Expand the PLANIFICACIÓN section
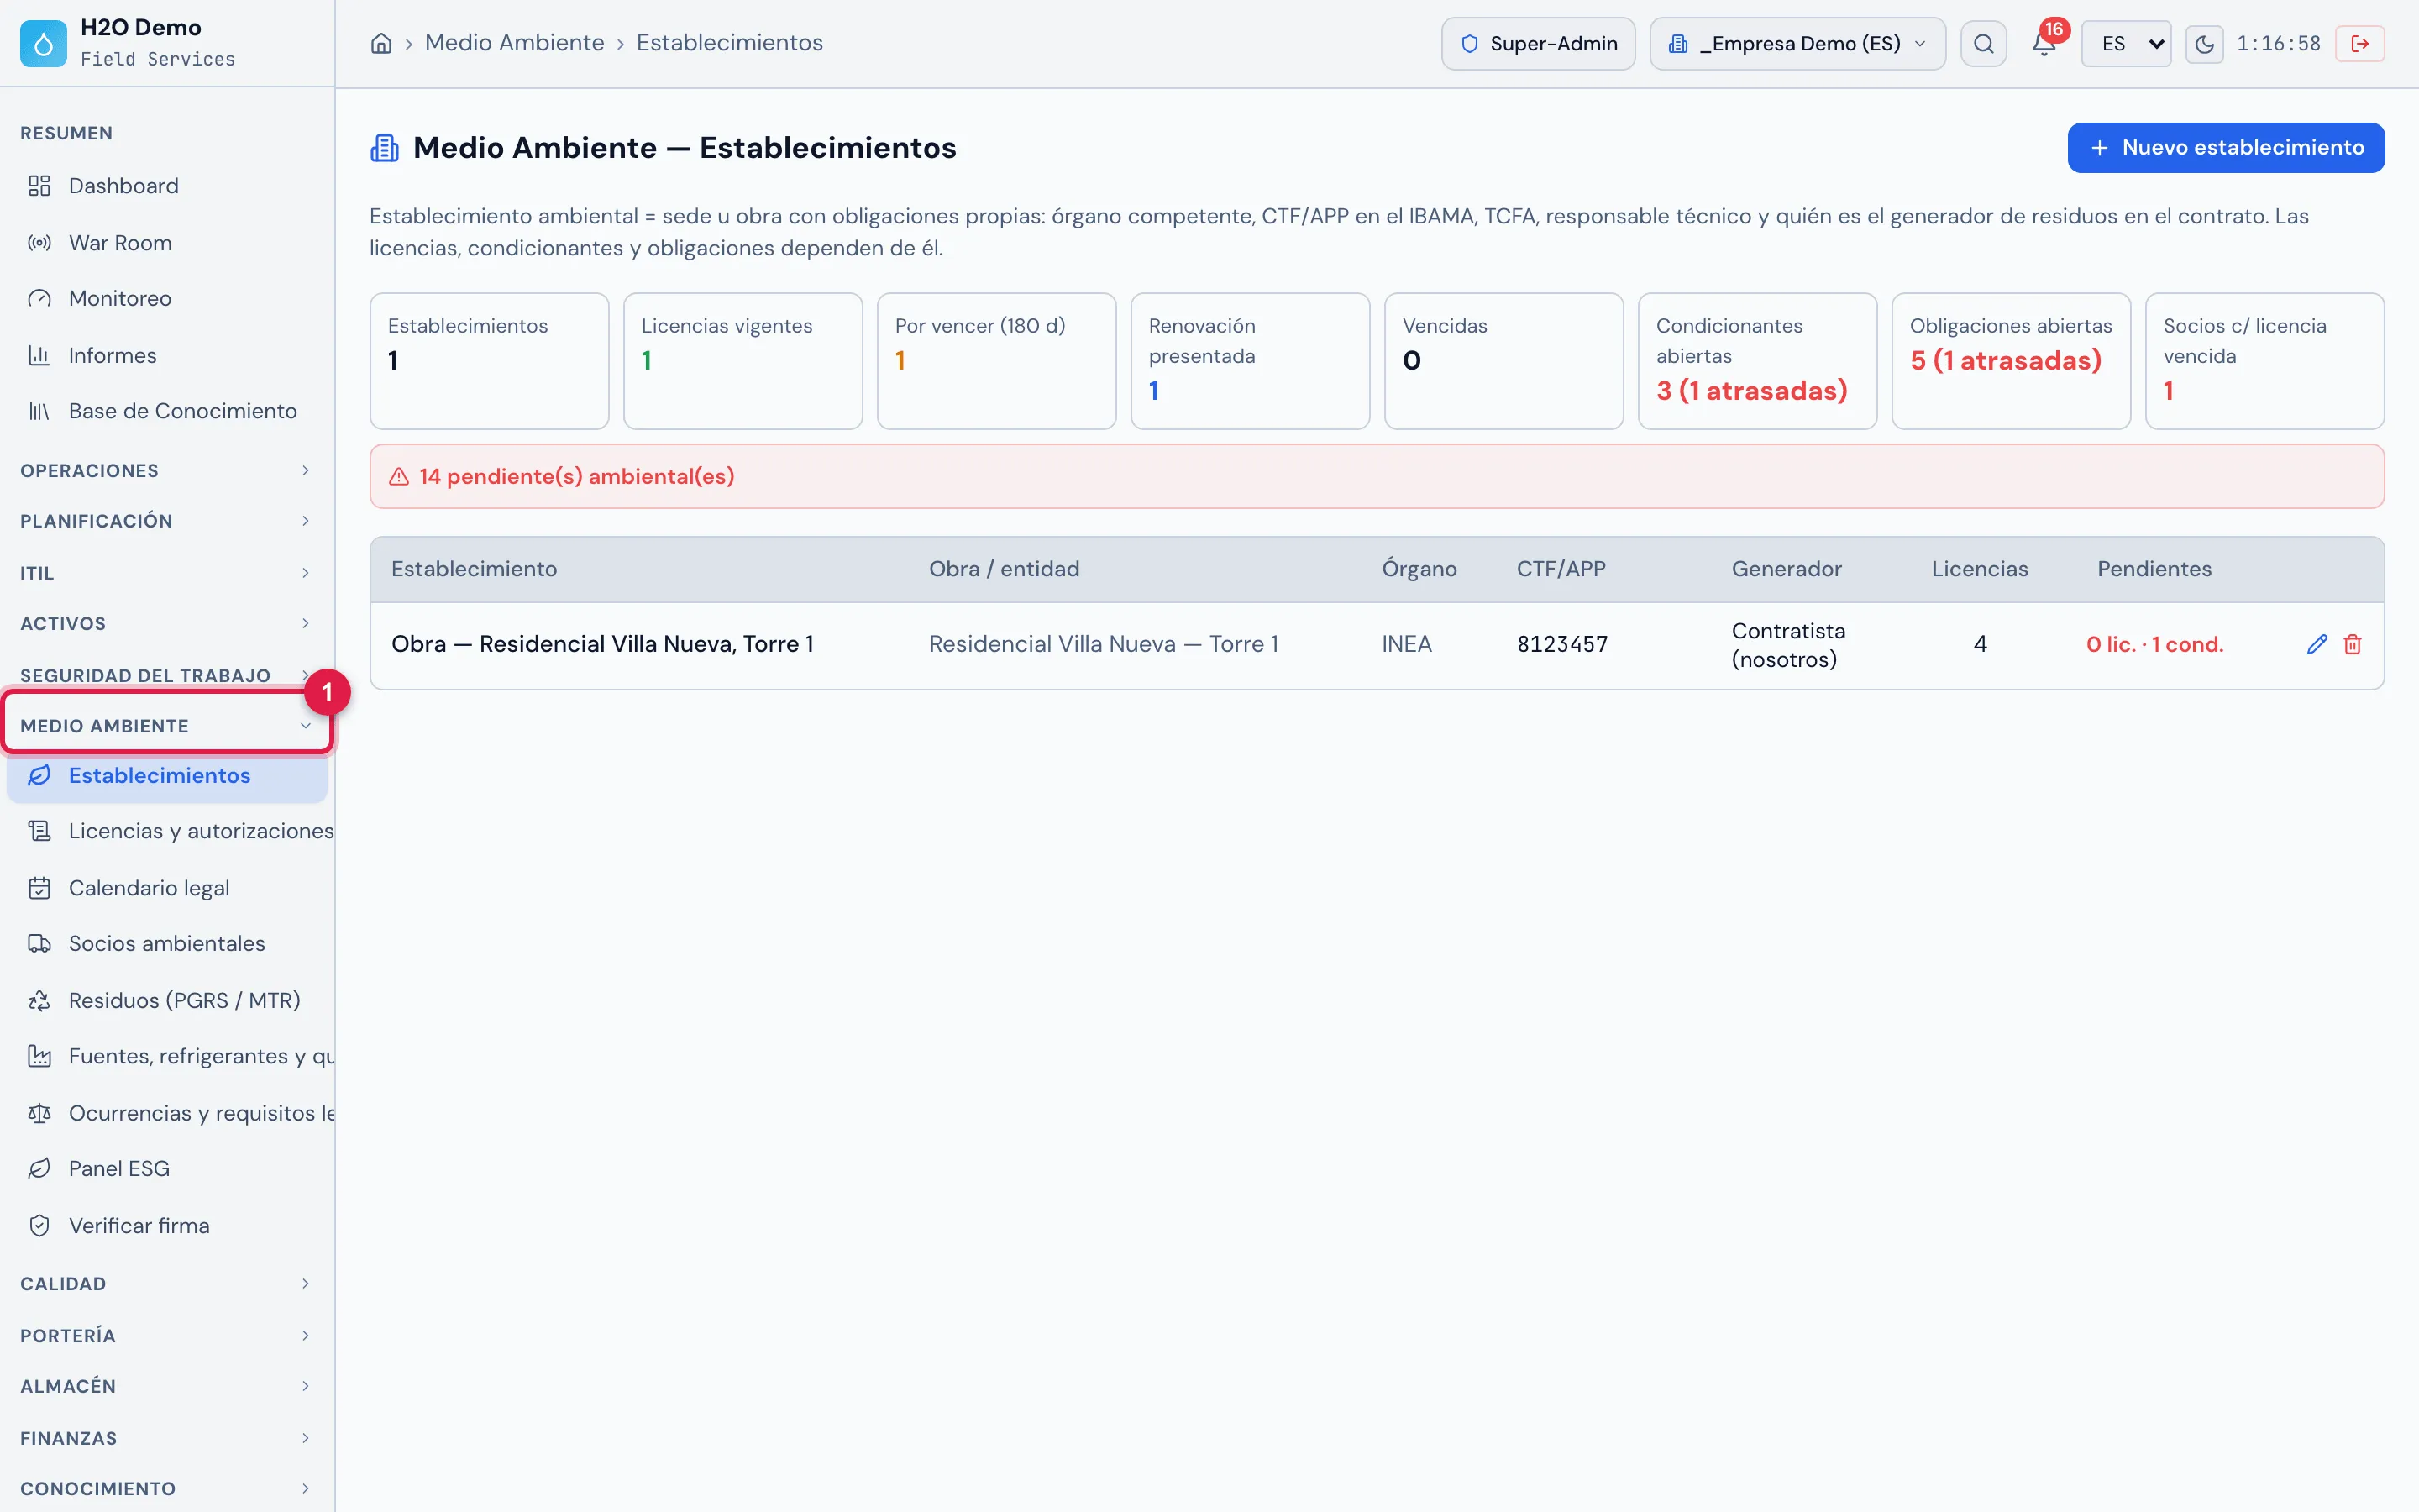 [167, 521]
